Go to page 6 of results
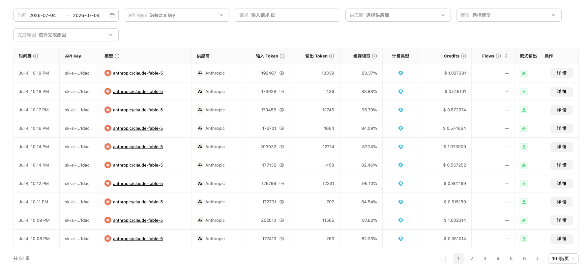 pyautogui.click(x=524, y=259)
